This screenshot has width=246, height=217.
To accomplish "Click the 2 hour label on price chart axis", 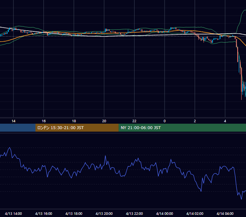I will (x=195, y=121).
